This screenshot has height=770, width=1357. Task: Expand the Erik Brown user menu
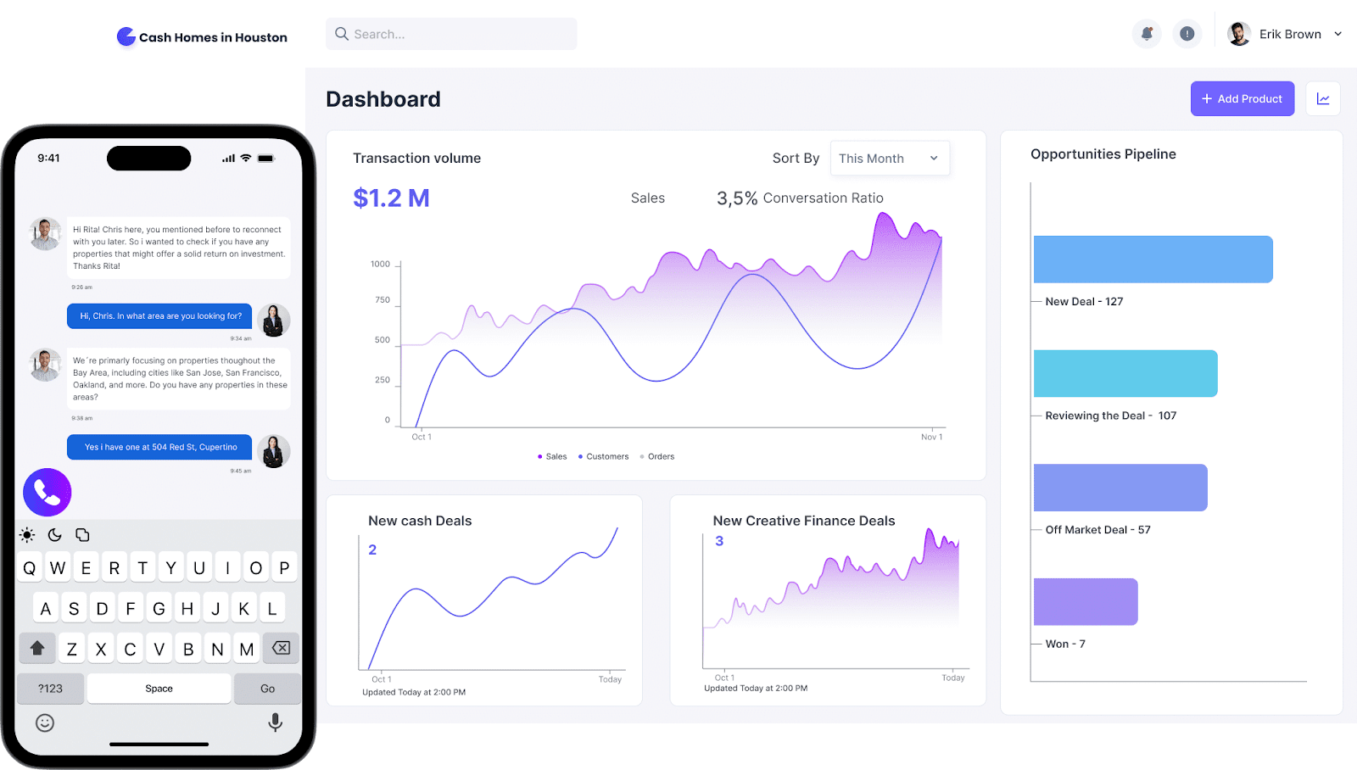(1338, 35)
